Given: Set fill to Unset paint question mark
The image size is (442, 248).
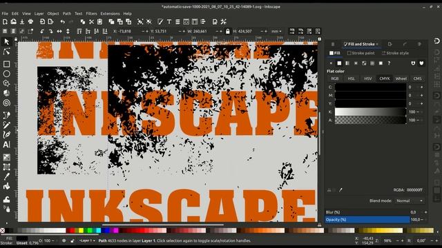Looking at the screenshot, I should 389,63.
